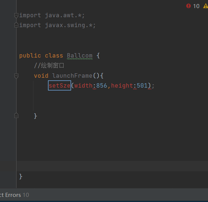Click the numeric value 501
This screenshot has width=208, height=202.
[x=142, y=85]
